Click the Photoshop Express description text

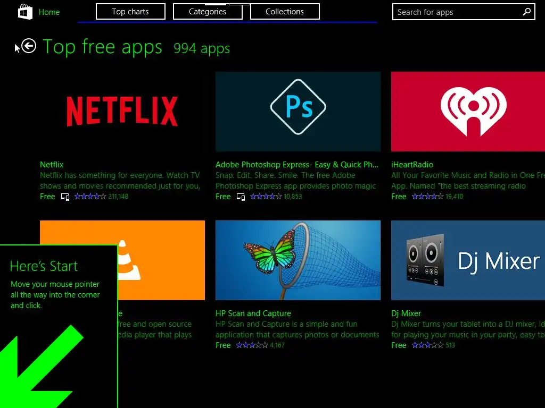296,181
